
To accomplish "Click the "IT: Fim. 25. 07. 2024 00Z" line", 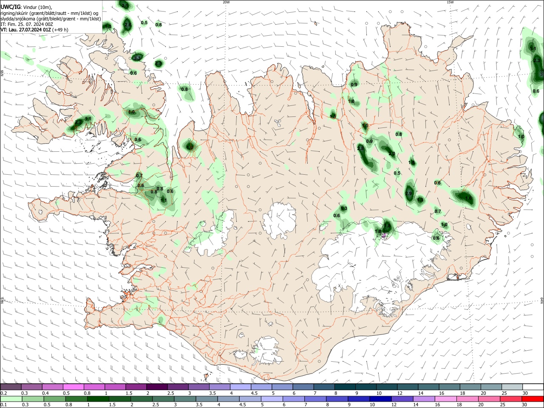I will coord(27,24).
